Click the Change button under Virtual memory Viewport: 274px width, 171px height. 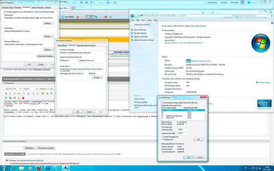coord(97,77)
